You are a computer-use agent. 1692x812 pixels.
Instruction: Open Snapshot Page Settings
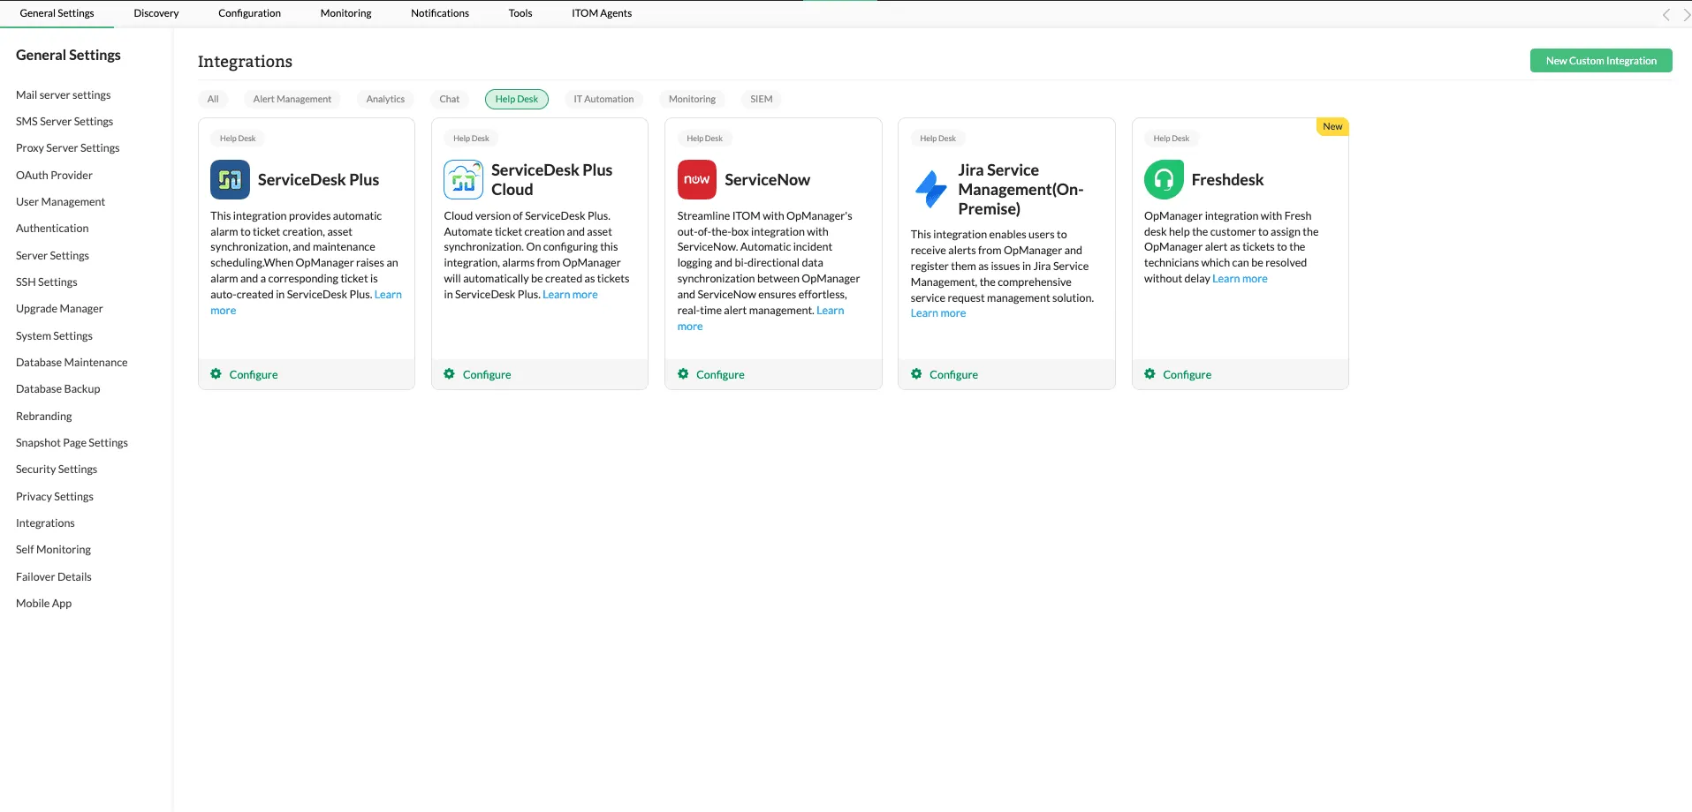click(72, 442)
